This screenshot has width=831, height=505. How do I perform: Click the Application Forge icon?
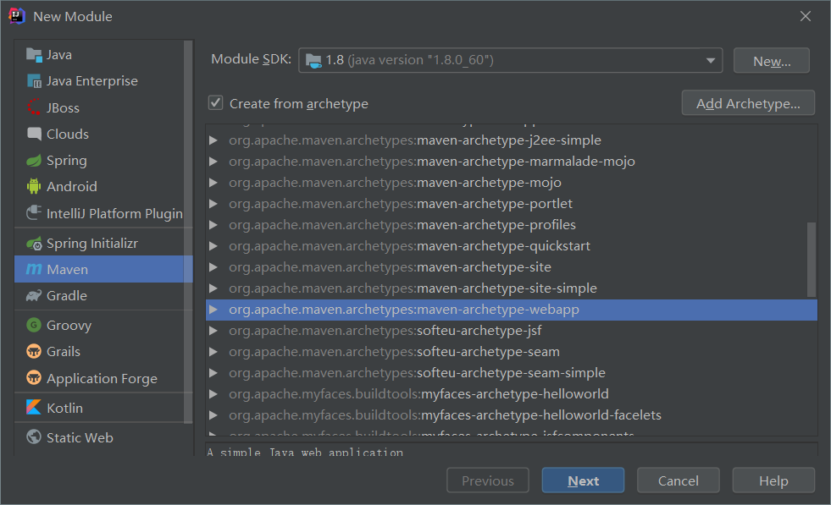[x=34, y=378]
